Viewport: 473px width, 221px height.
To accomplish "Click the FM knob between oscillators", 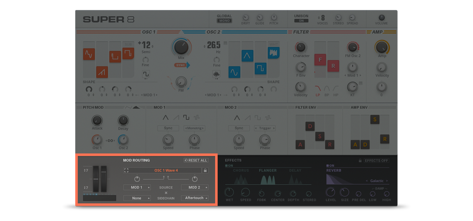I will [181, 81].
